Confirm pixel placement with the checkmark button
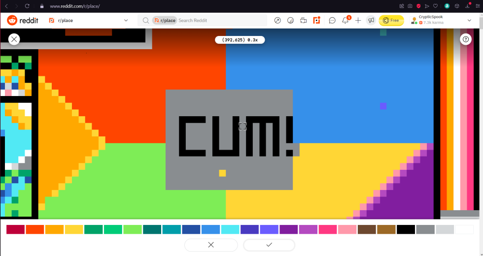 pos(269,245)
